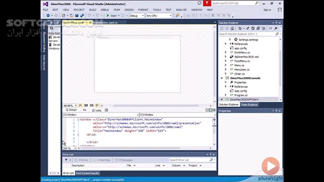Click the account avatar icon near Sign in
The width and height of the screenshot is (324, 182).
[280, 9]
